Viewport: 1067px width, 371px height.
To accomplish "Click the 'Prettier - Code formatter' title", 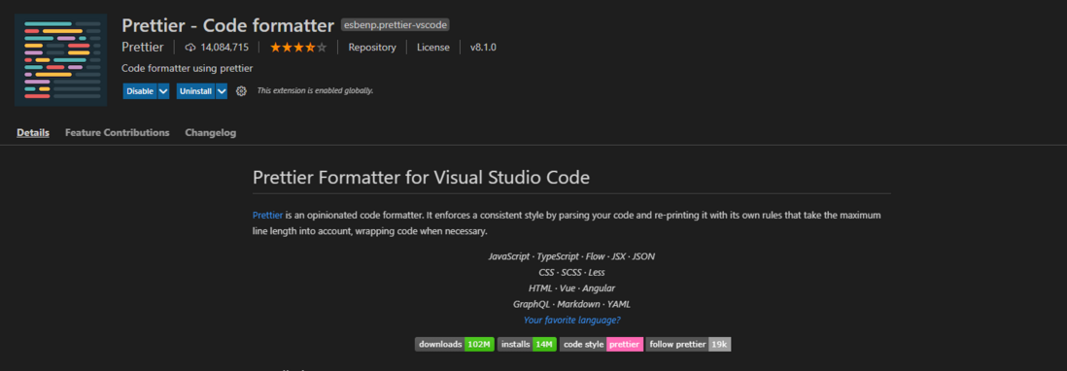I will click(228, 25).
